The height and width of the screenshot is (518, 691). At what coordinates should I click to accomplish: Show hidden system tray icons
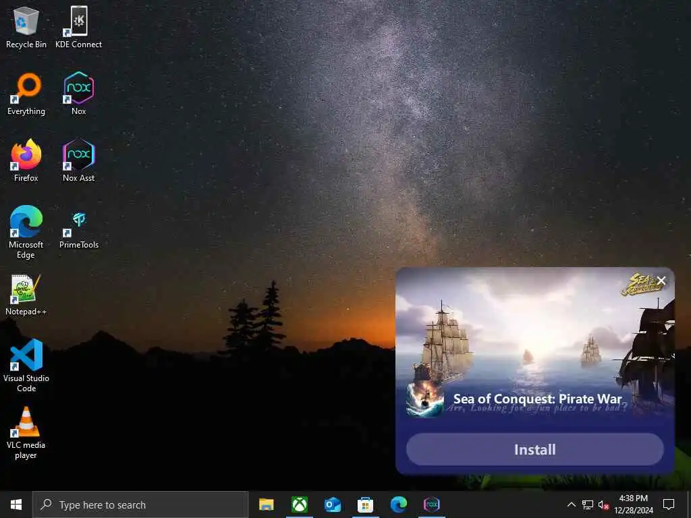click(571, 505)
